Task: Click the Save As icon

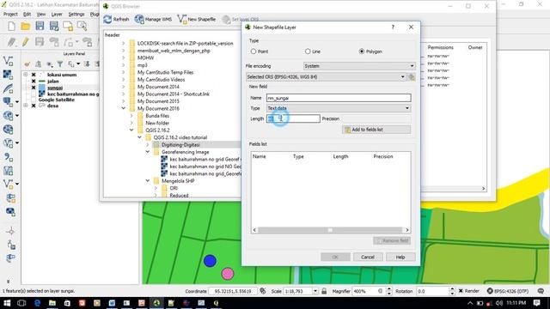Action: coord(53,26)
